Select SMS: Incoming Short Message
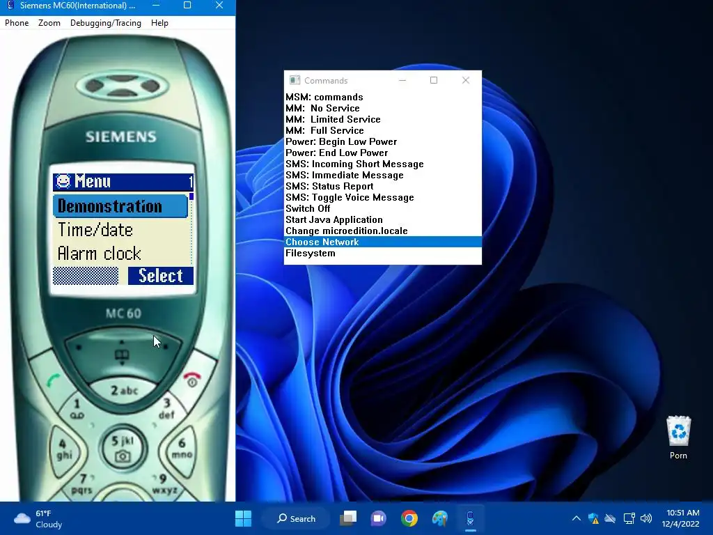 click(x=383, y=164)
